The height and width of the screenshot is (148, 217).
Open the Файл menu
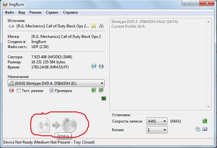click(x=9, y=12)
